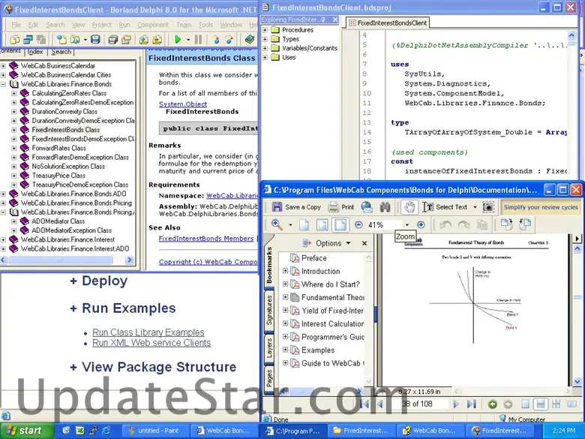Viewport: 585px width, 439px height.
Task: Go to next page in PDF viewer
Action: pyautogui.click(x=455, y=404)
